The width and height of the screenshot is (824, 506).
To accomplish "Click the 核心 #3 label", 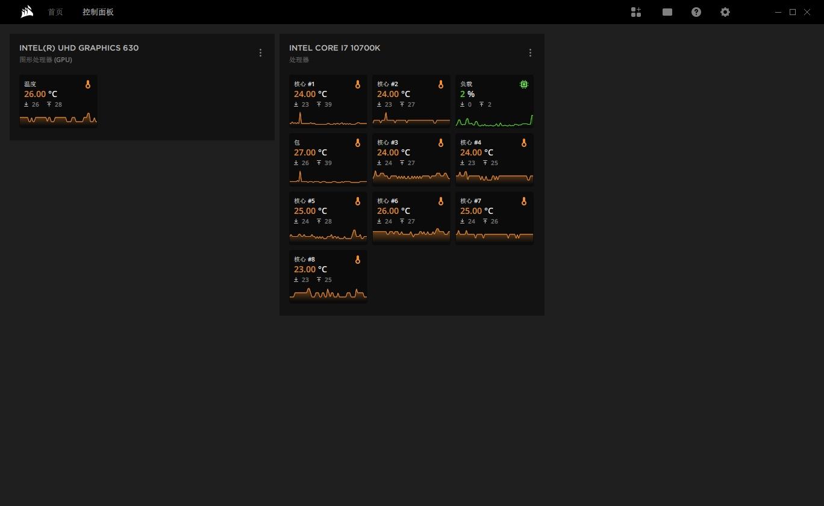I will pyautogui.click(x=387, y=143).
